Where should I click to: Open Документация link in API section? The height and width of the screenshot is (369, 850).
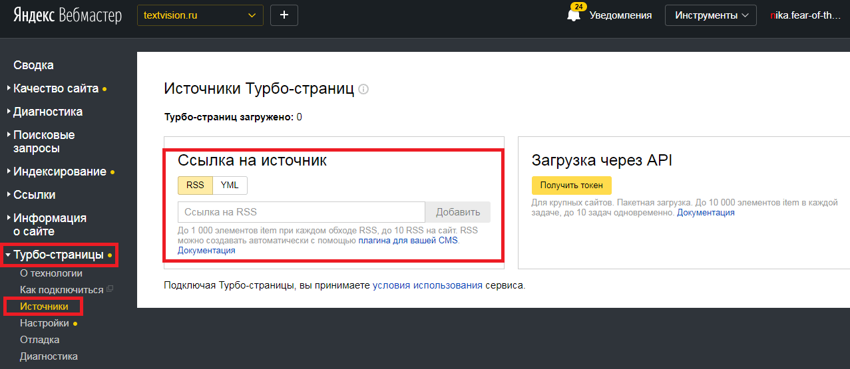pos(706,212)
